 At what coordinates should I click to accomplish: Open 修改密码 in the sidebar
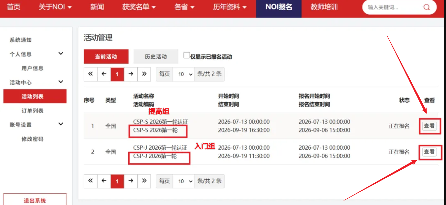tap(32, 139)
